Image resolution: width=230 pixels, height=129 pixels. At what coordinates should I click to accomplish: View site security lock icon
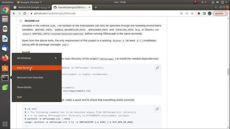pyautogui.click(x=31, y=14)
